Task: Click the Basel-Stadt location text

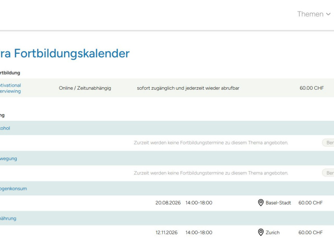Action: click(x=278, y=202)
